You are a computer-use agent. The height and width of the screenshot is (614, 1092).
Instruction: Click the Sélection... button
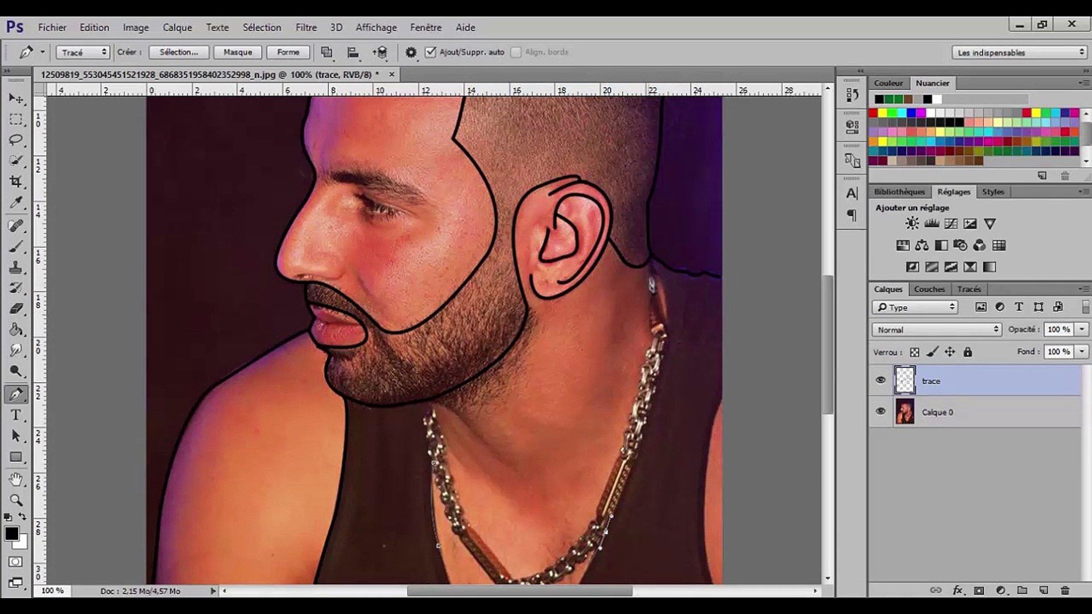pos(179,52)
